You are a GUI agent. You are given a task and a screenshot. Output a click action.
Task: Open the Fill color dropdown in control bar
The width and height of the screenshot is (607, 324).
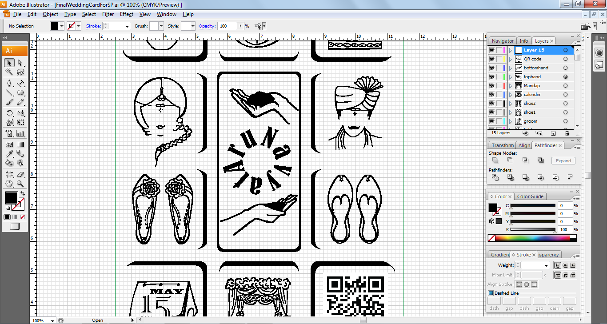coord(62,26)
